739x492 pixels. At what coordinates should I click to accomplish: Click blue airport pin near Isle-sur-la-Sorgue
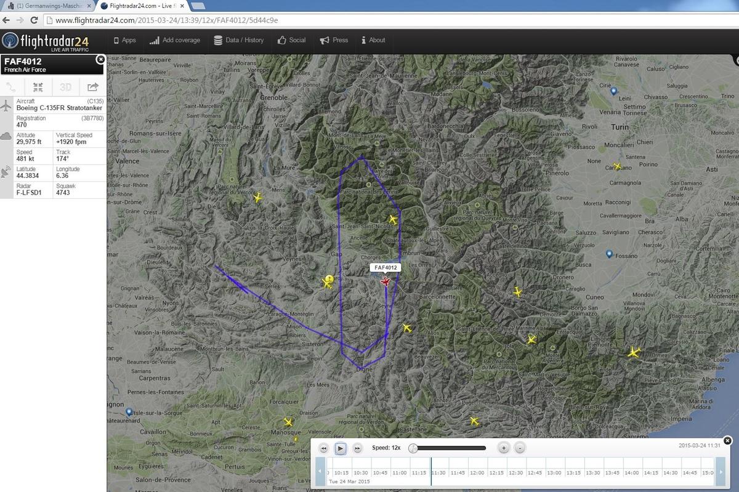129,411
